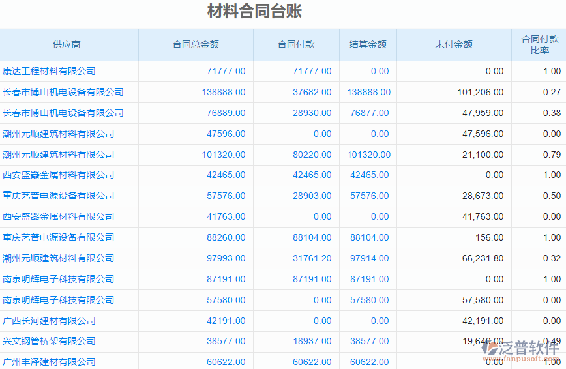566x369 pixels.
Task: Click contract total 42191.00 link
Action: (x=226, y=321)
